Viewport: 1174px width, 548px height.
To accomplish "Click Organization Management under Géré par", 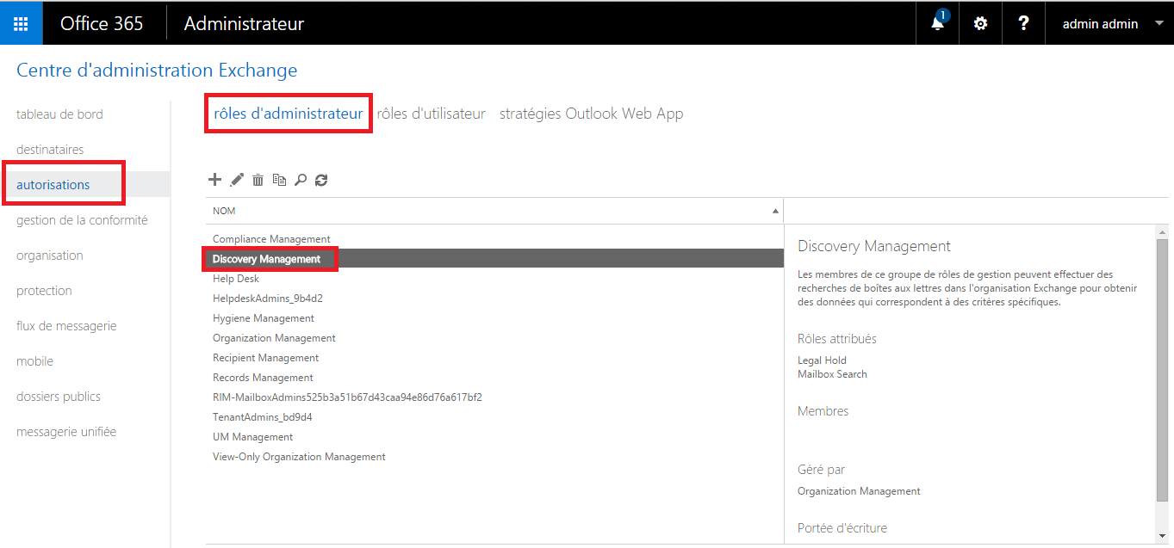I will [859, 491].
